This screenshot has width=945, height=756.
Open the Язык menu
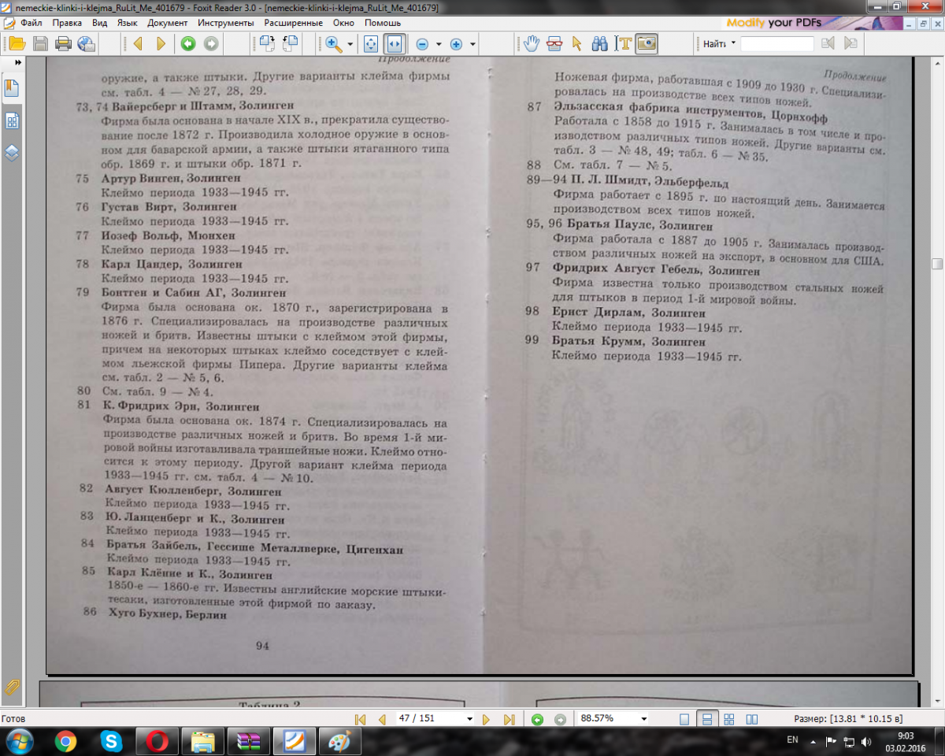pos(127,23)
